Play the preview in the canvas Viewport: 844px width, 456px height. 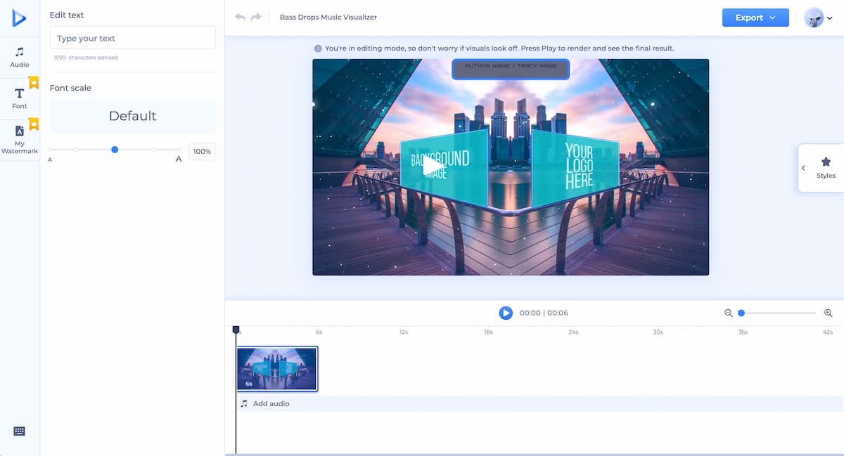click(x=432, y=167)
